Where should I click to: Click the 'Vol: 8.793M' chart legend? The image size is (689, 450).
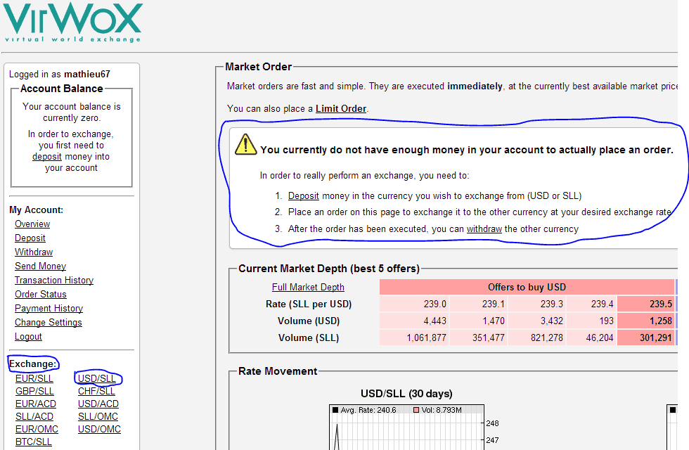click(437, 410)
